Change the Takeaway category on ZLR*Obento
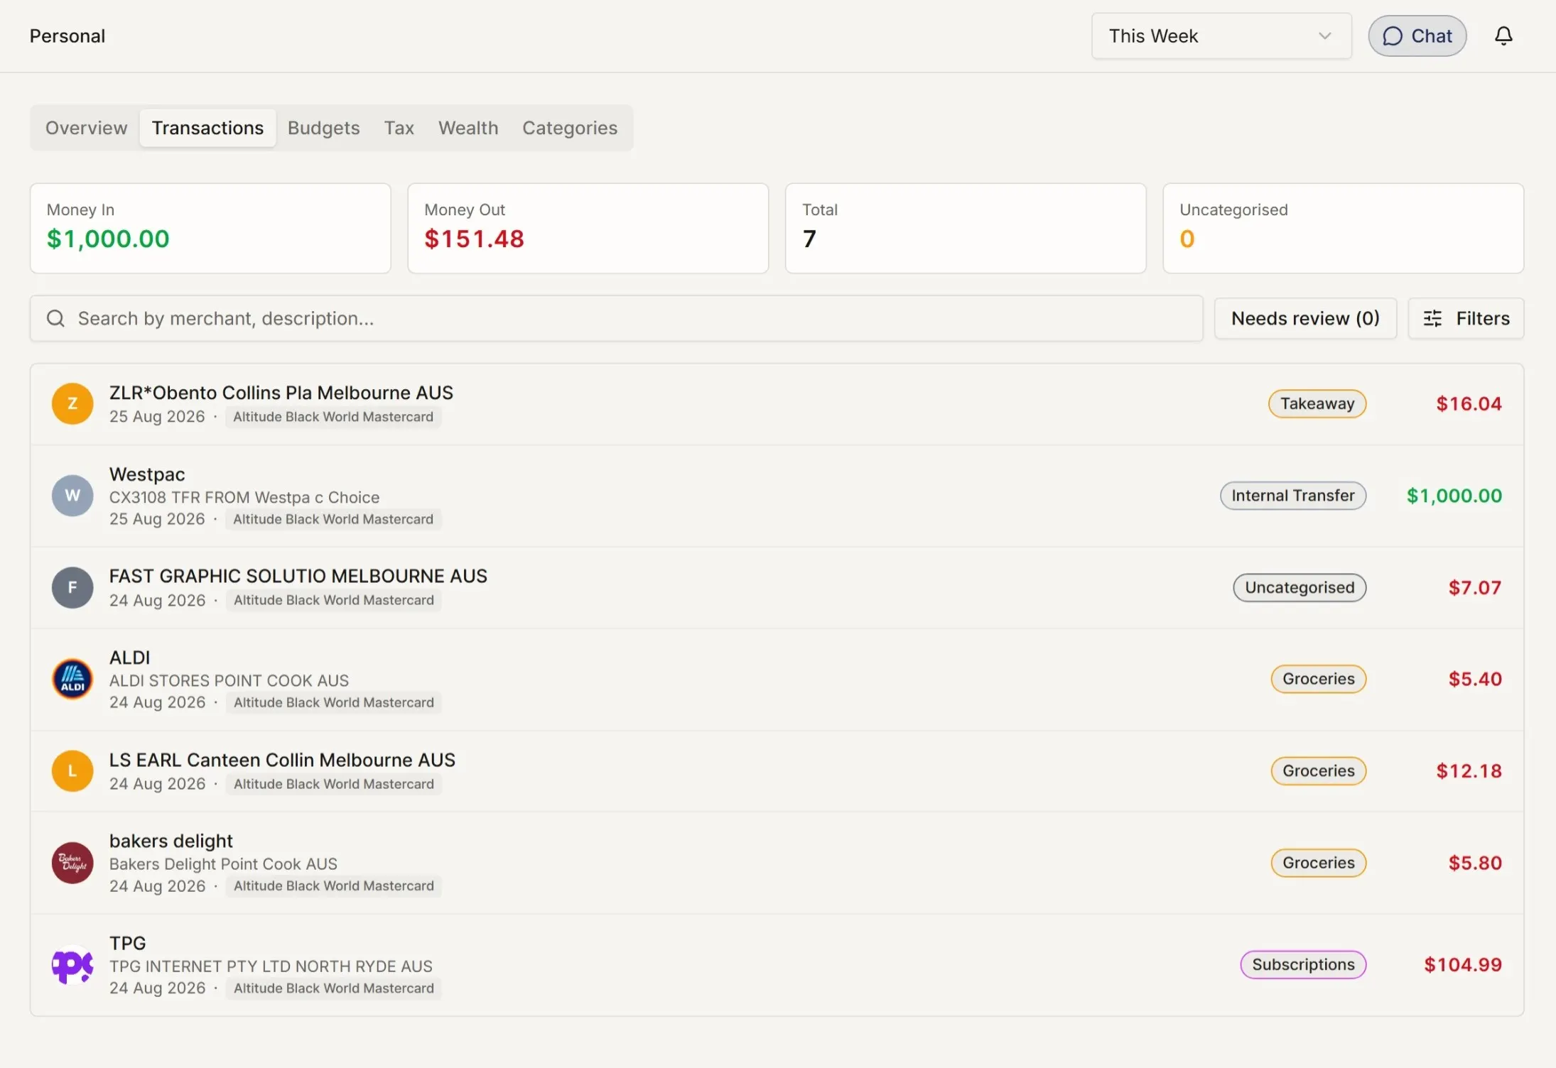Viewport: 1556px width, 1068px height. click(x=1317, y=404)
